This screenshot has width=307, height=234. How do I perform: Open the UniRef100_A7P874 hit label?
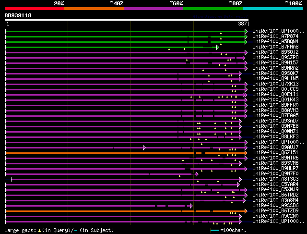(x=275, y=37)
